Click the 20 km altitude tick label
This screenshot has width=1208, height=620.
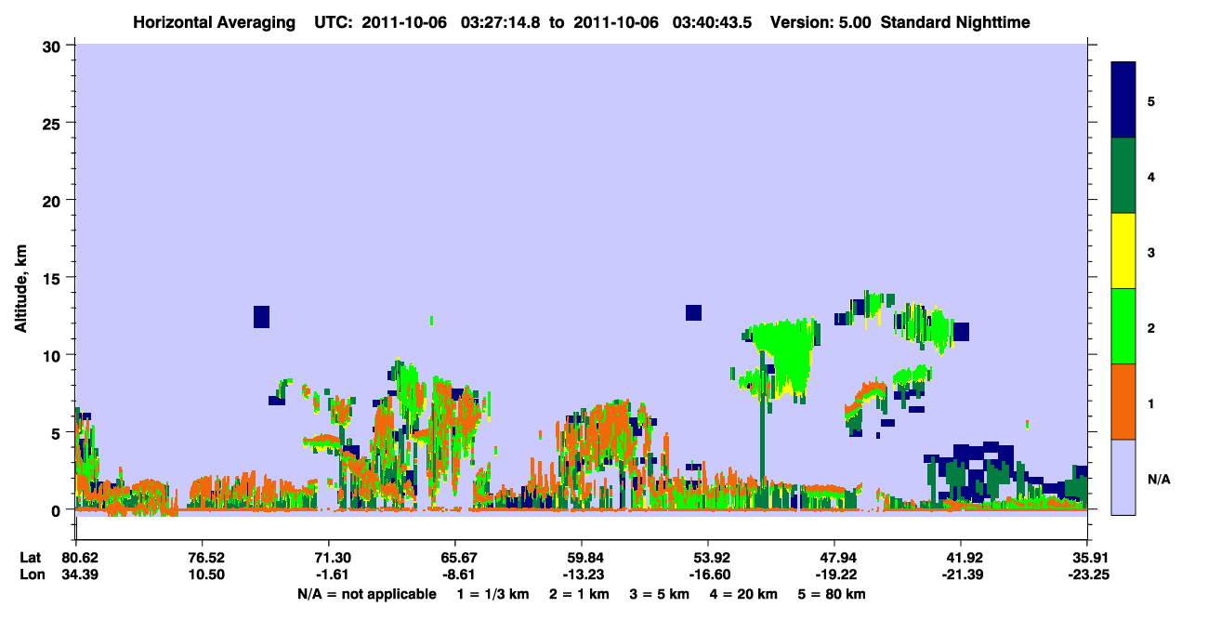53,200
